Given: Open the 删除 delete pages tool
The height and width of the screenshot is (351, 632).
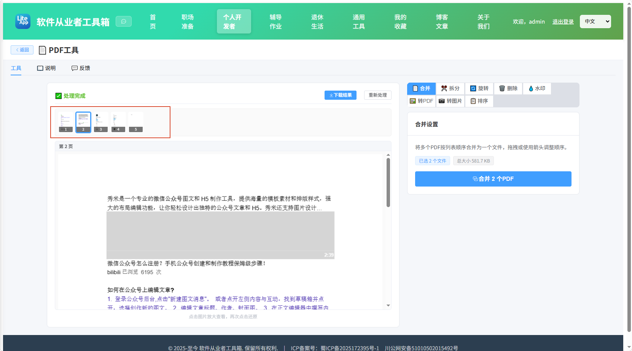Looking at the screenshot, I should pyautogui.click(x=508, y=88).
